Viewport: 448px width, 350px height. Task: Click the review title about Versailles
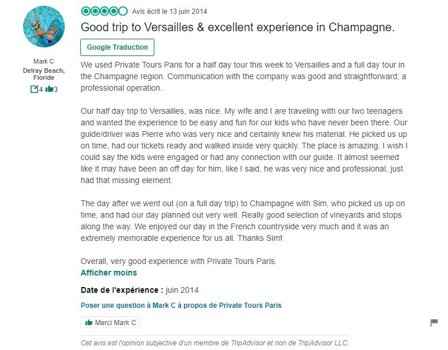(238, 27)
